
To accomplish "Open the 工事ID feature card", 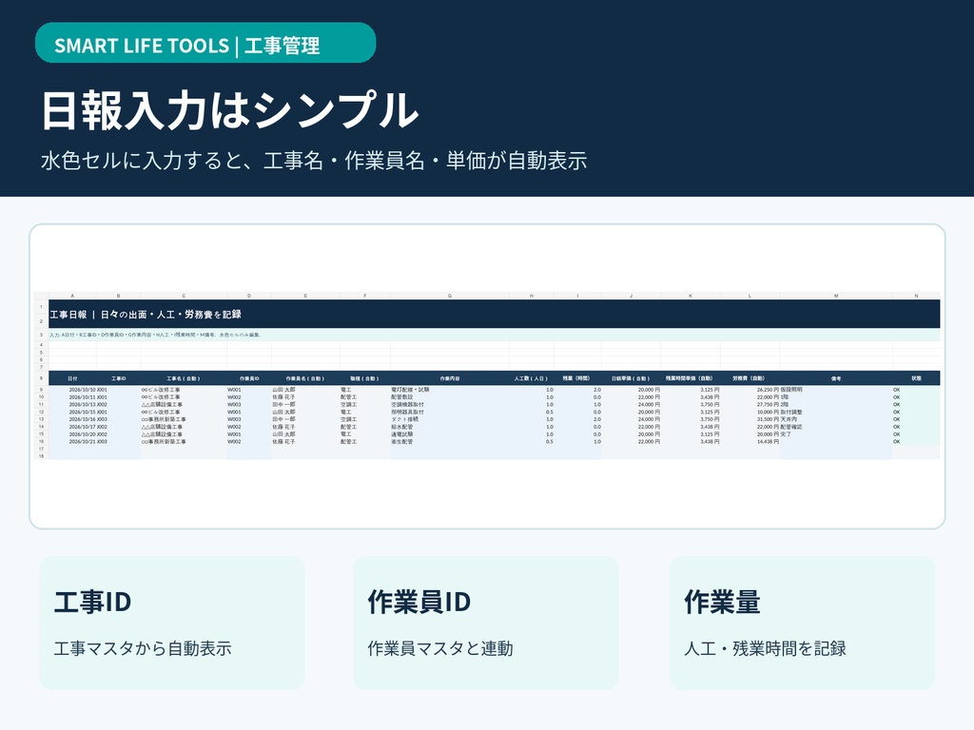I will click(172, 623).
